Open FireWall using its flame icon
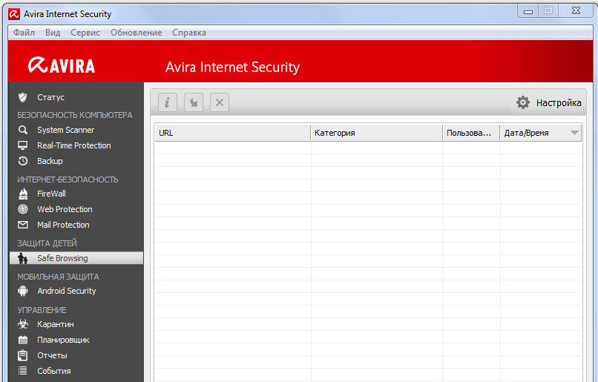The width and height of the screenshot is (598, 382). click(23, 194)
